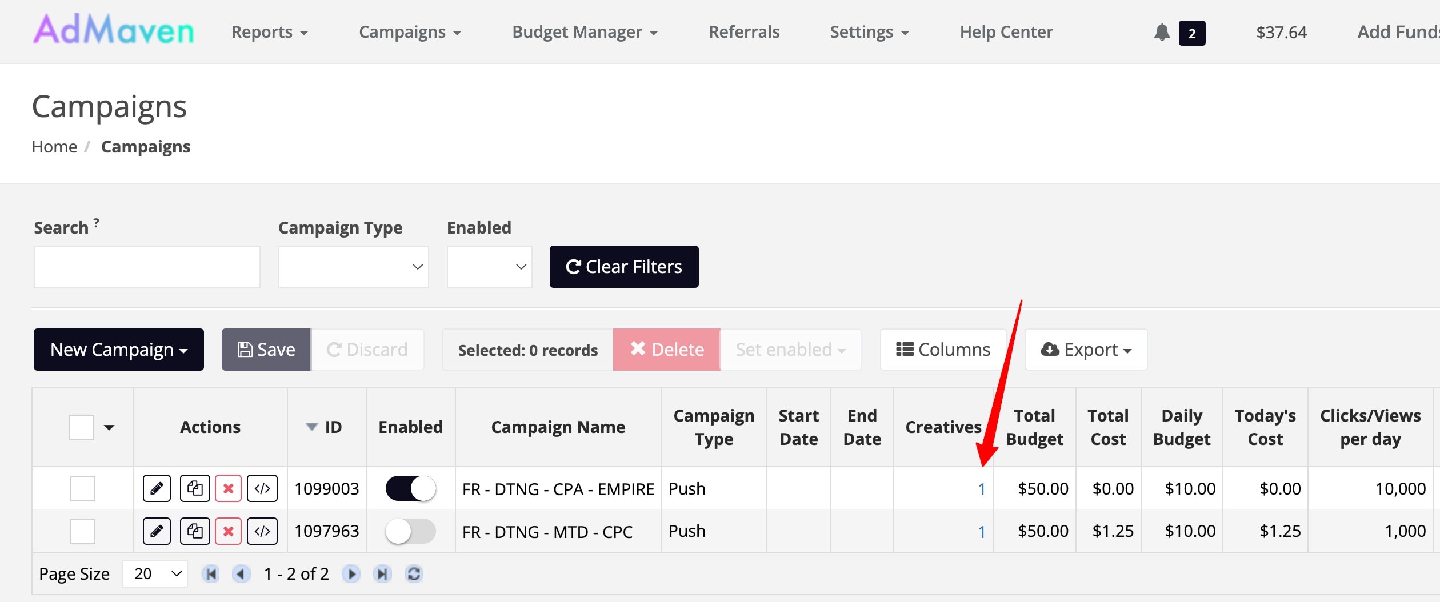Screen dimensions: 1440x602
Task: Click the pencil edit icon for campaign 1099003
Action: click(157, 488)
